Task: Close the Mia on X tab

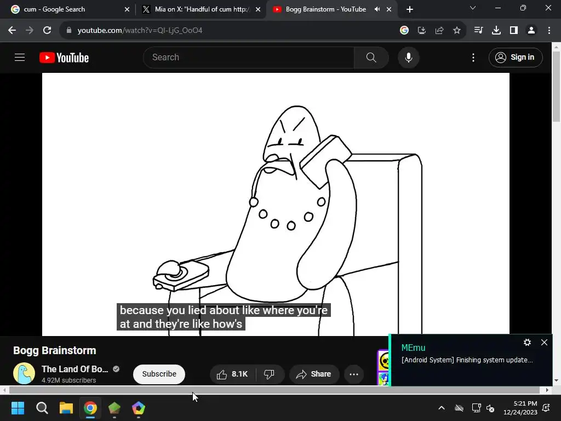Action: click(258, 9)
